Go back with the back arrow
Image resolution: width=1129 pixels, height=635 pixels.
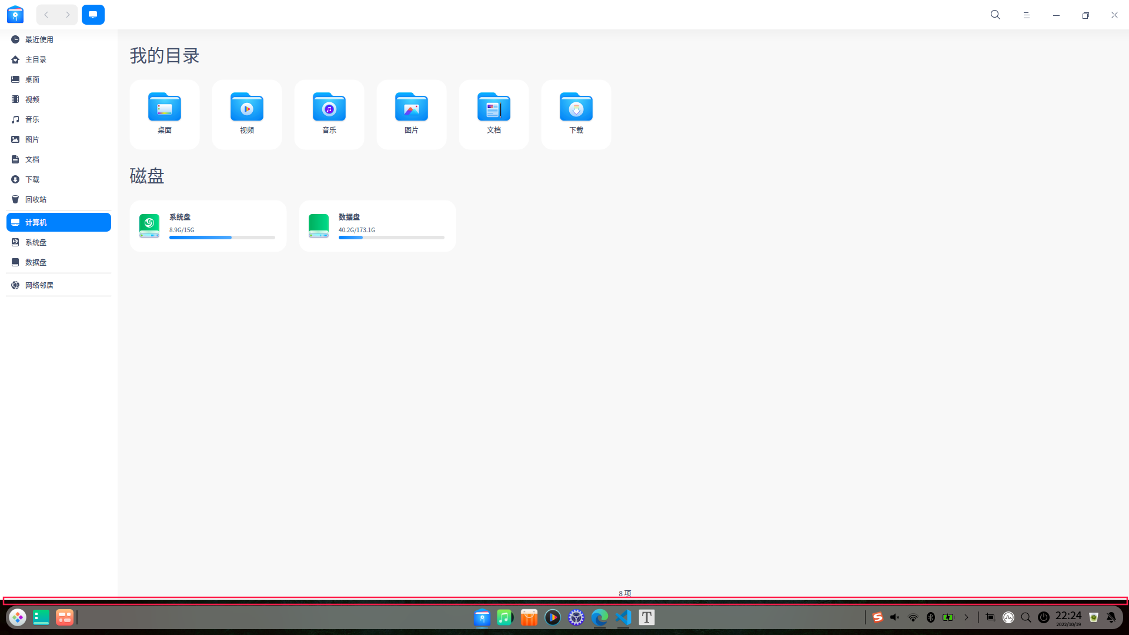[x=46, y=15]
